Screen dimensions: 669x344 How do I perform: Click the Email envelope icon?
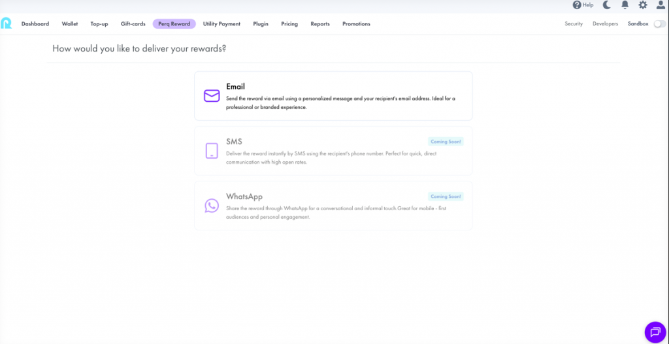pyautogui.click(x=212, y=96)
